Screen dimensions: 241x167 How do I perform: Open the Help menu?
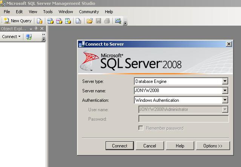coord(109,12)
